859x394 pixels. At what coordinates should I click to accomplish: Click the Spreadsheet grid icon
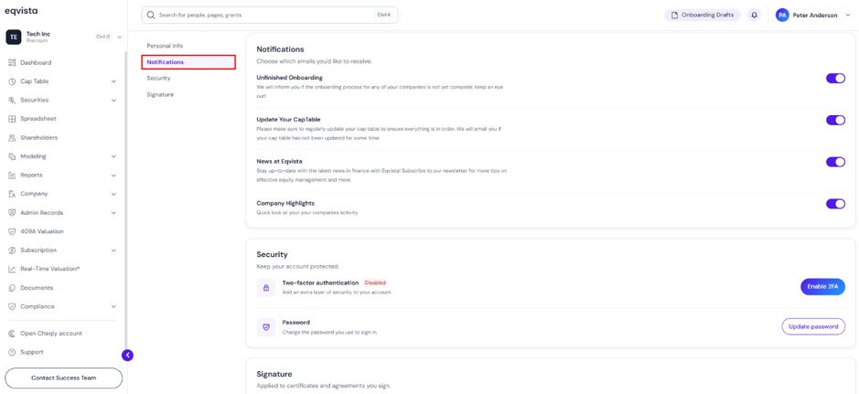[12, 119]
